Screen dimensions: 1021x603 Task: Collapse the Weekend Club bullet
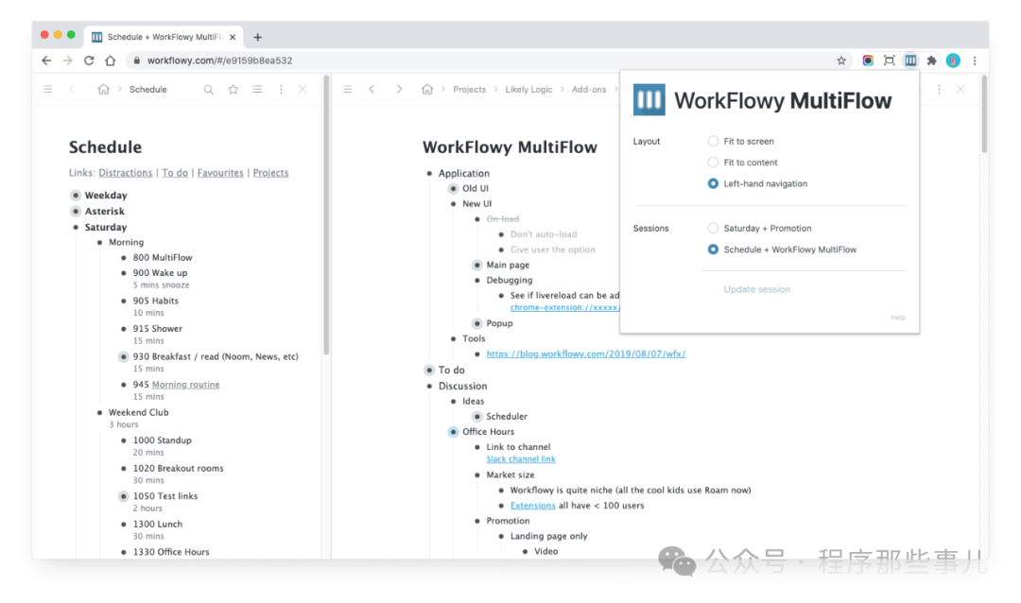click(99, 412)
